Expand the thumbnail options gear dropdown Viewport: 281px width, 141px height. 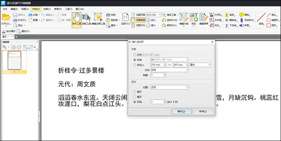click(x=8, y=47)
